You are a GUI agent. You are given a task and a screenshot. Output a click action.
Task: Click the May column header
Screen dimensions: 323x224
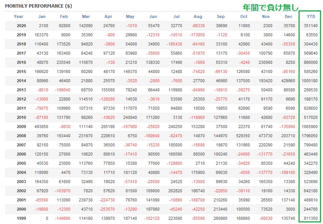[130, 16]
